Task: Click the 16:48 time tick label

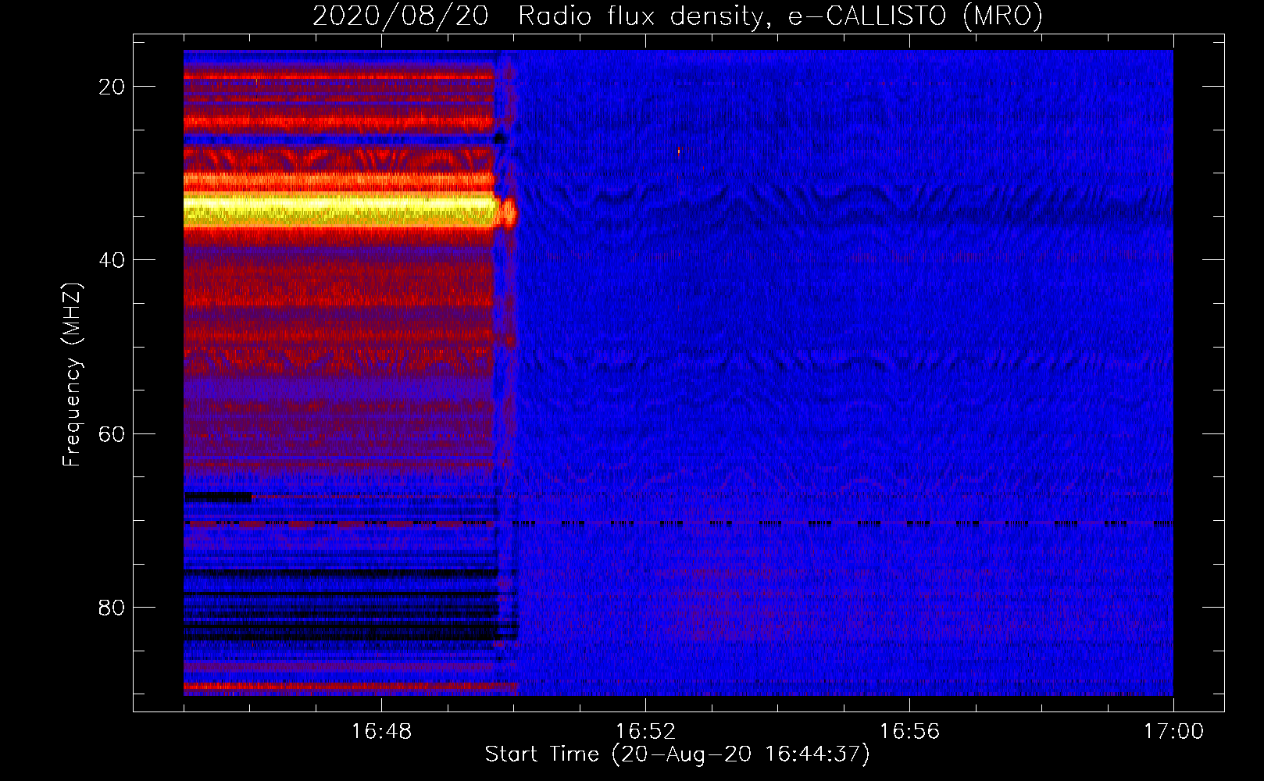Action: pos(381,732)
